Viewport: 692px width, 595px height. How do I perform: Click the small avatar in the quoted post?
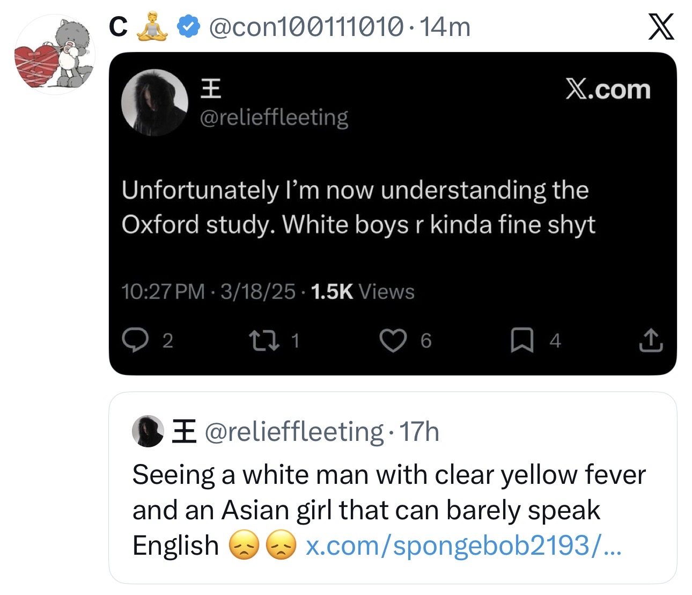[148, 431]
